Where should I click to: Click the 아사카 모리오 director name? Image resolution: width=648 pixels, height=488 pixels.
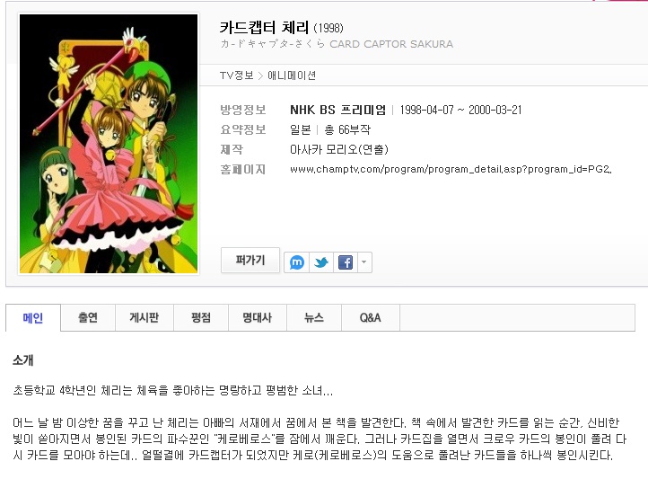click(324, 149)
